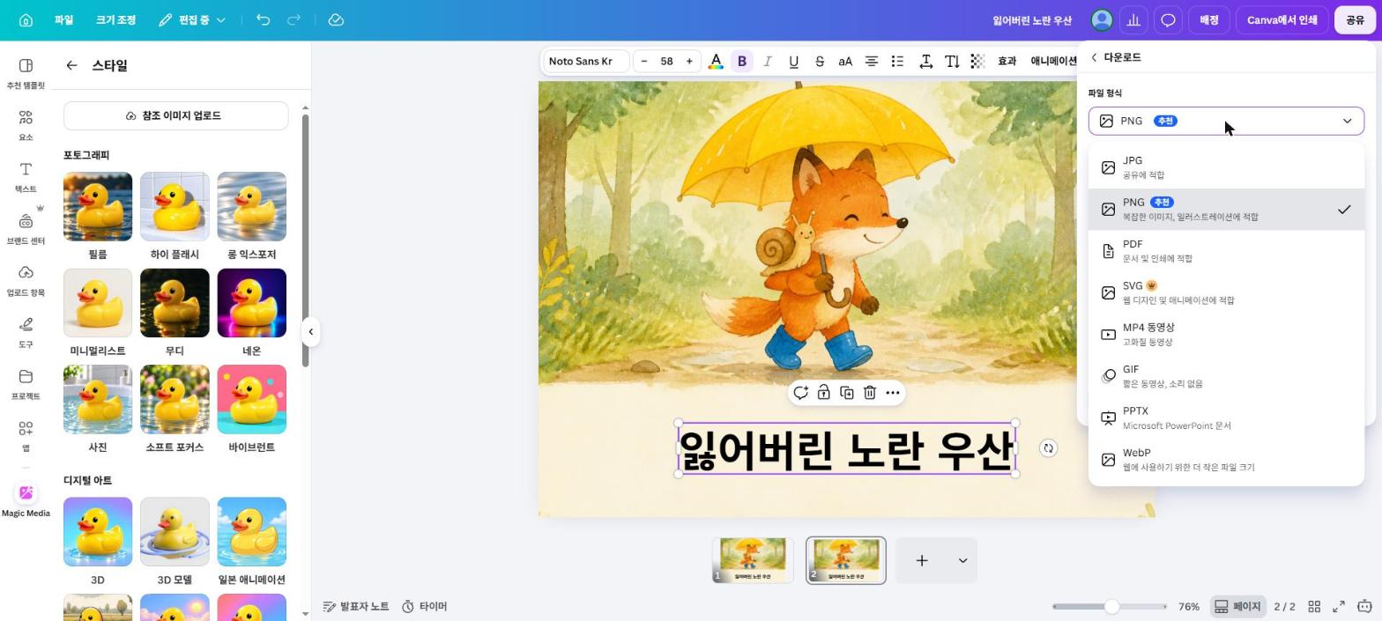
Task: Toggle uppercase aA formatting
Action: (x=845, y=61)
